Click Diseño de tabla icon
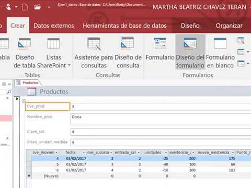The image size is (251, 188). pos(25,44)
